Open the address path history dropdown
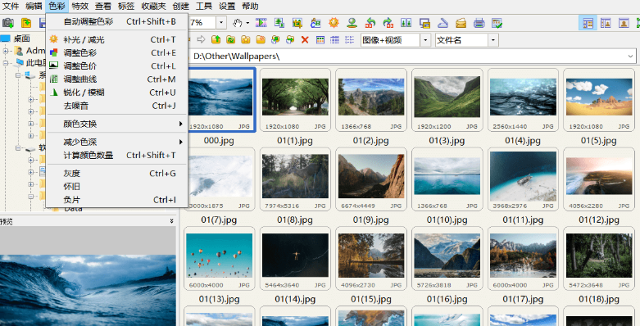 630,56
